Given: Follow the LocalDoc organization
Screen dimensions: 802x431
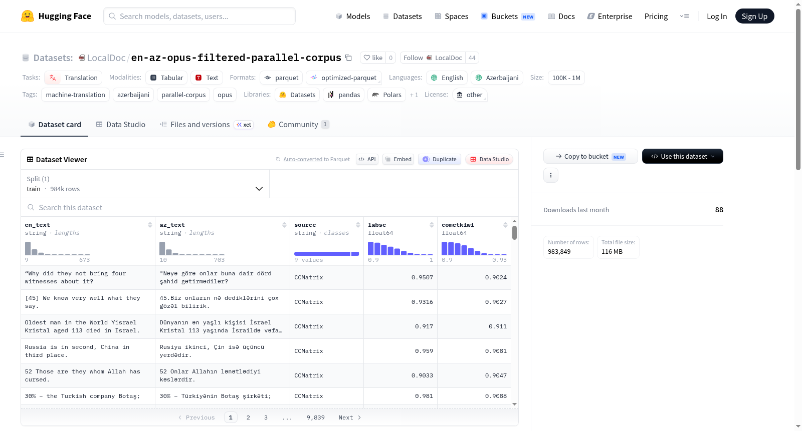Looking at the screenshot, I should 433,58.
